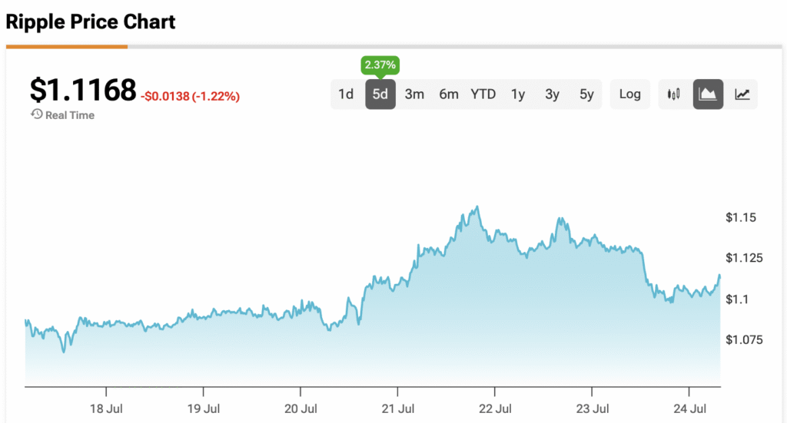The width and height of the screenshot is (787, 423).
Task: Click the green 2.37% badge
Action: (x=380, y=64)
